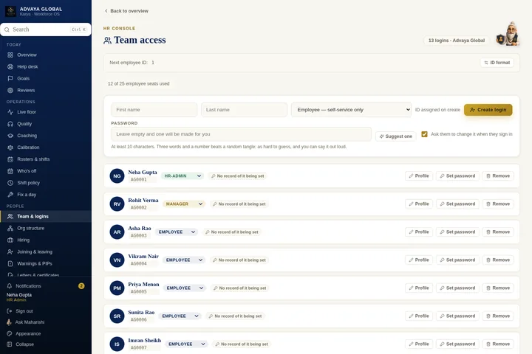Open the Org structure menu item

[46, 228]
